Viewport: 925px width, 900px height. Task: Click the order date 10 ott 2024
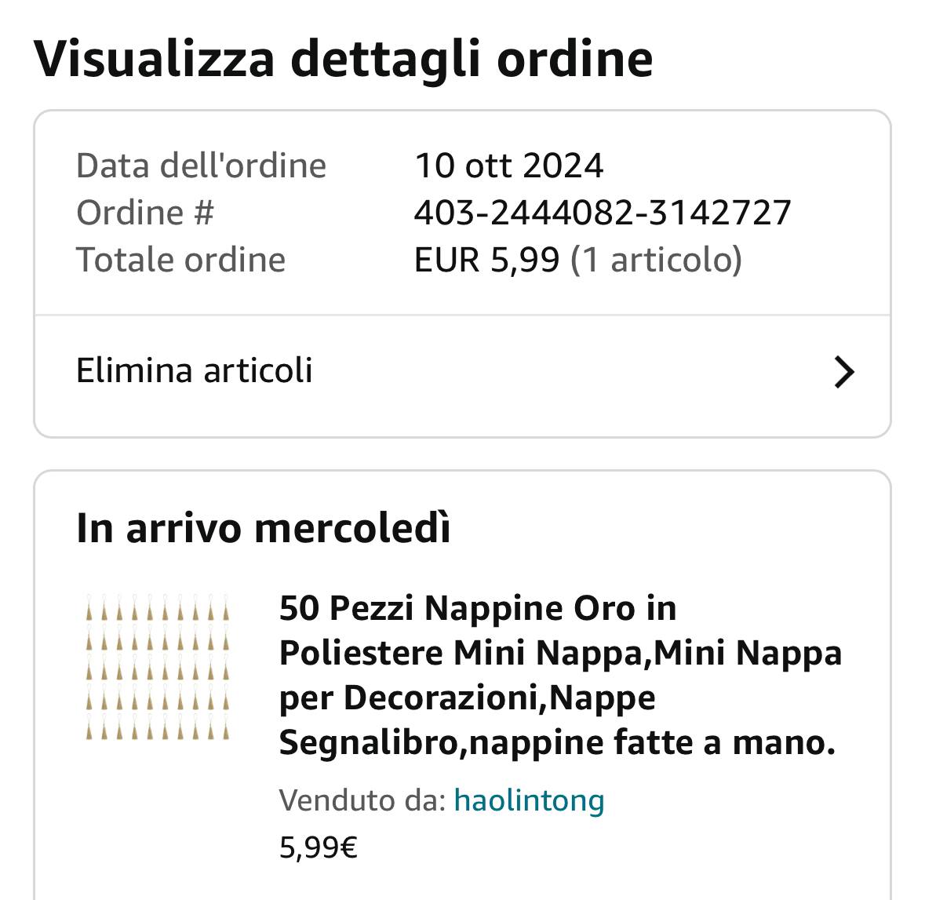[x=508, y=166]
